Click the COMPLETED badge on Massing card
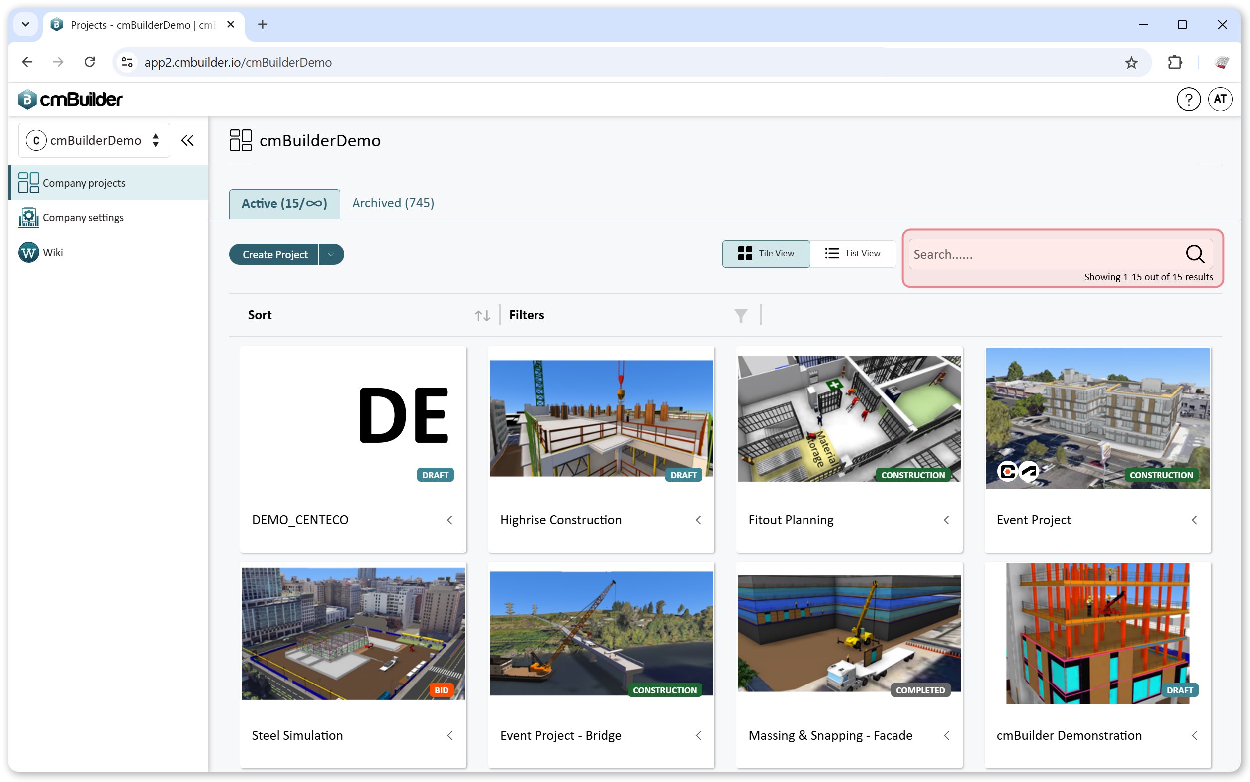 (x=920, y=690)
